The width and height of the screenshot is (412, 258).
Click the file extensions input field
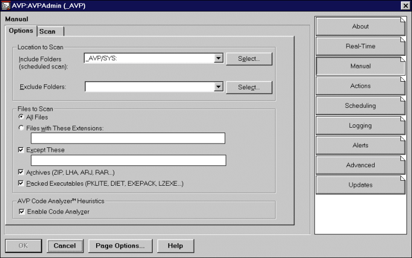(128, 138)
